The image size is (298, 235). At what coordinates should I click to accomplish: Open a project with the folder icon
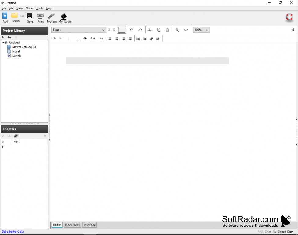click(x=14, y=15)
